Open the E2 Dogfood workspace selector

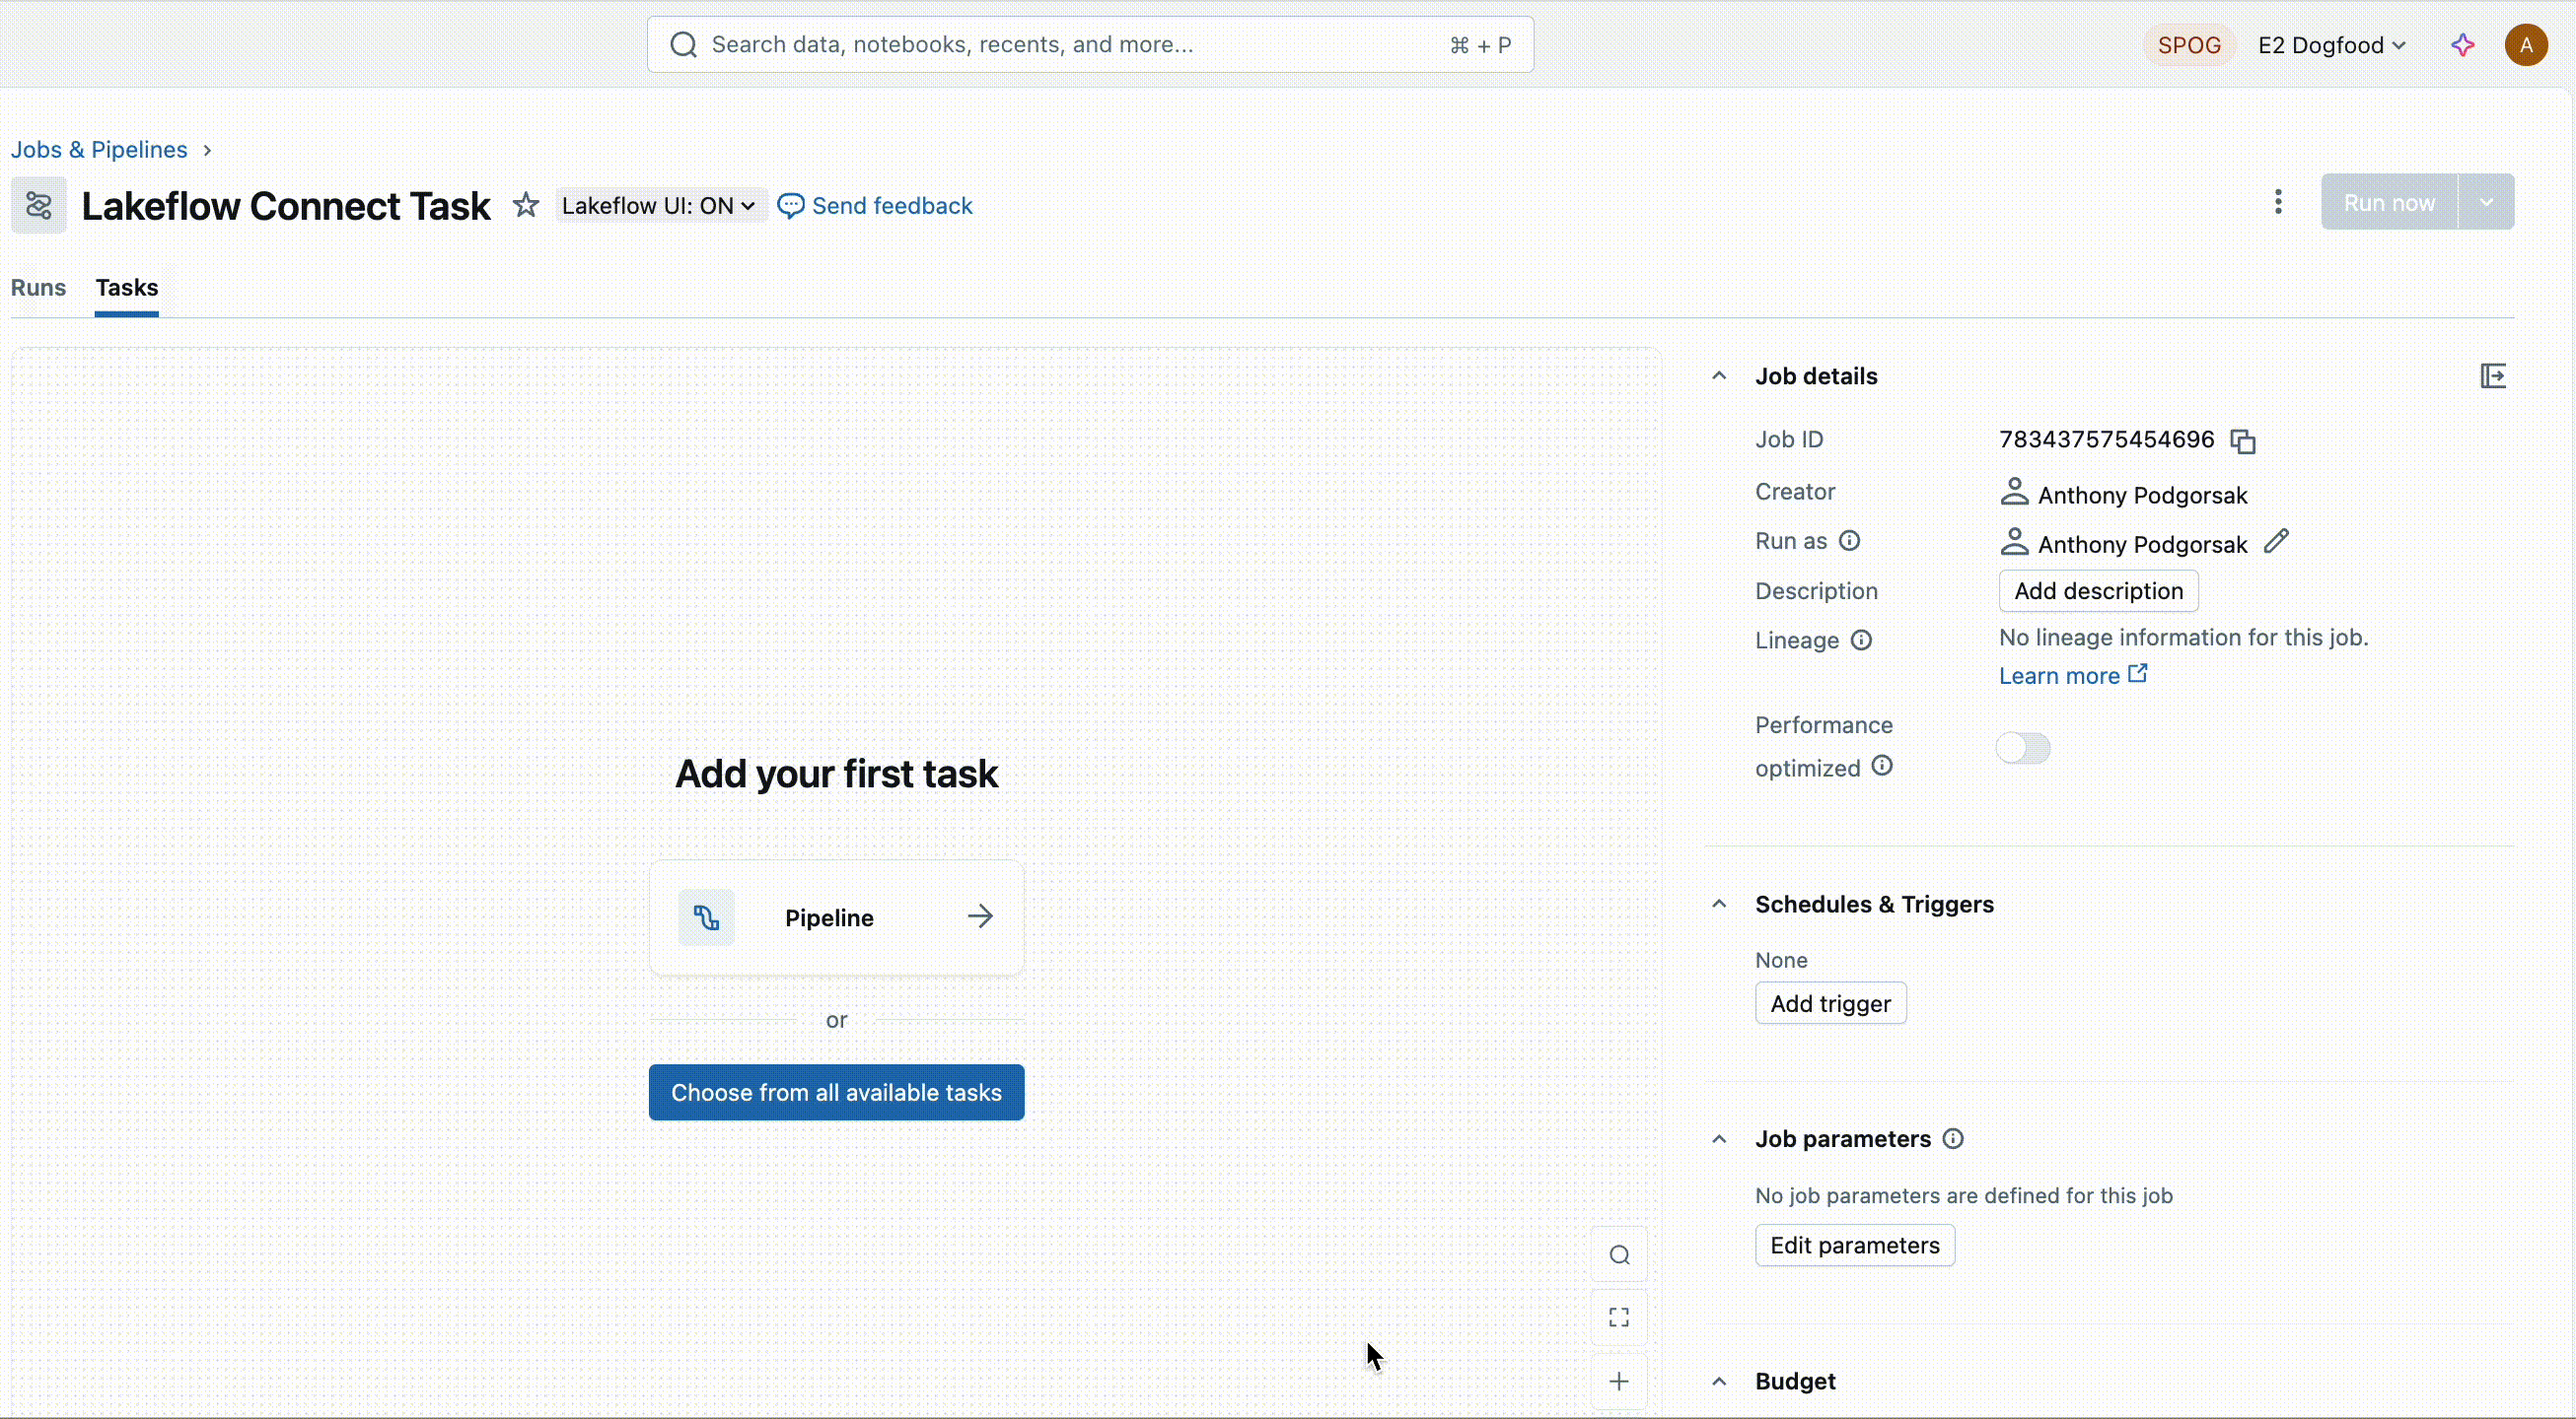[x=2331, y=45]
